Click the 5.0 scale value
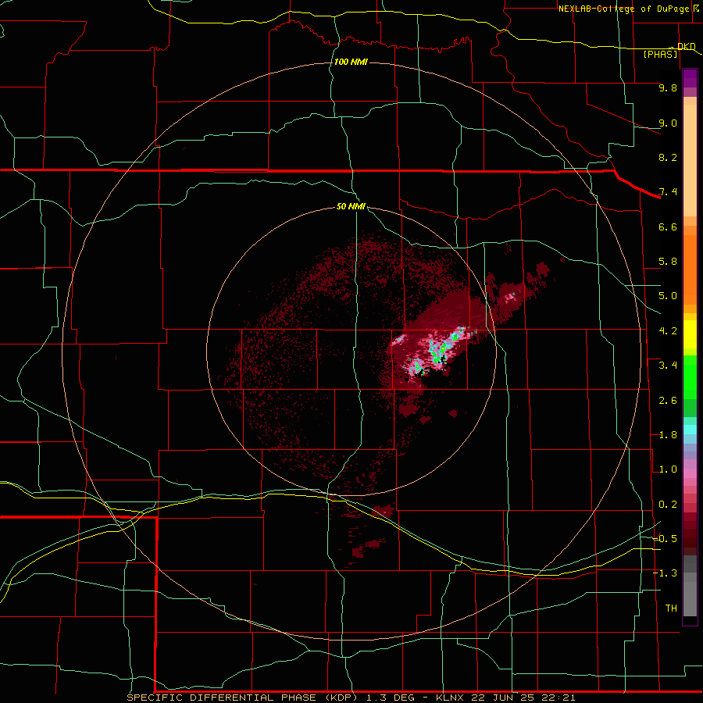Image resolution: width=703 pixels, height=703 pixels. [x=668, y=296]
